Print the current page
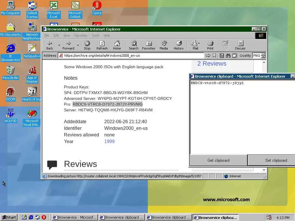Screen dimensions: 295x221 210,45
